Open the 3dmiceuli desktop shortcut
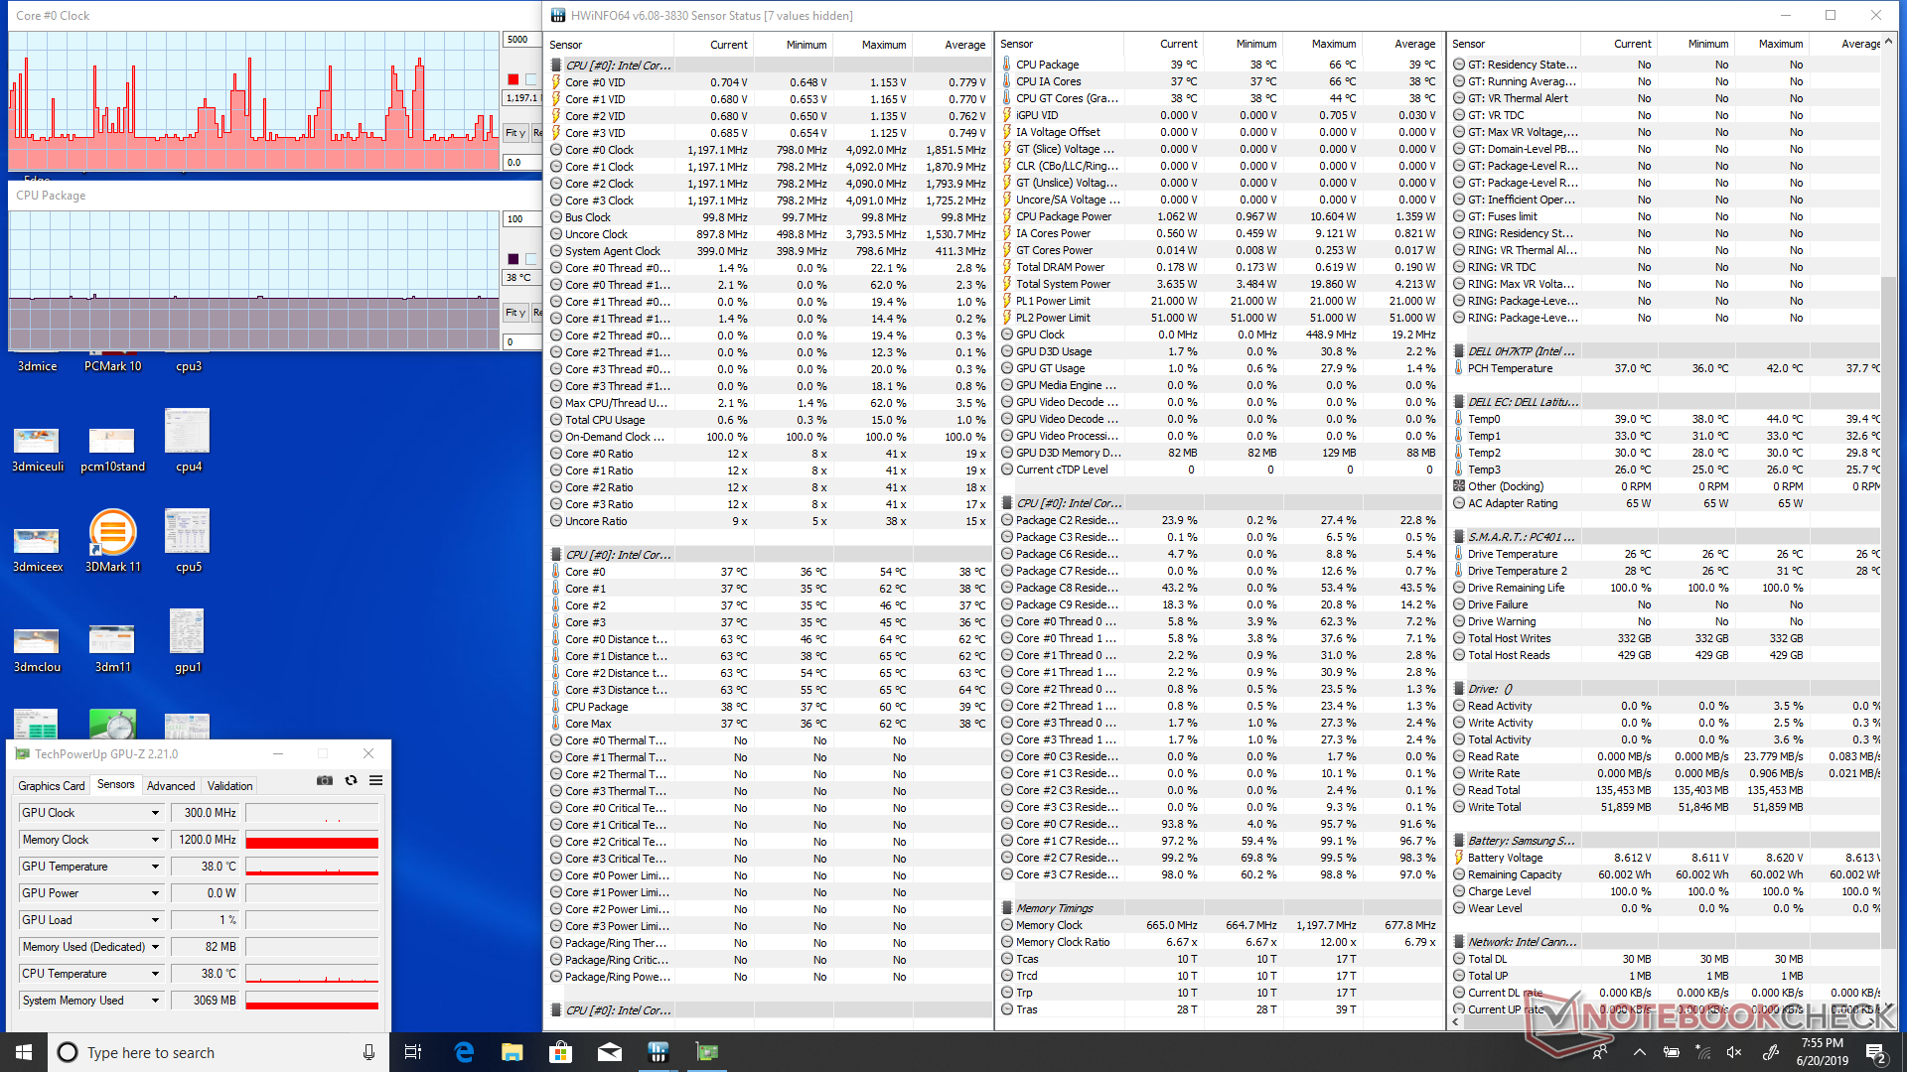The image size is (1907, 1072). [37, 450]
